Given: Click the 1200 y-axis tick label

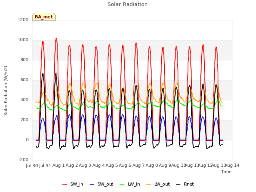Looking at the screenshot, I should click(x=23, y=20).
